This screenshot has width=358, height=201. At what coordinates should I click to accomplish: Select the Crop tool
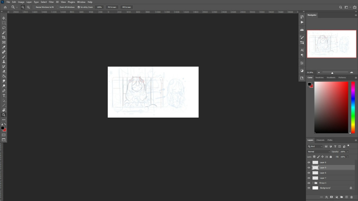click(x=4, y=37)
